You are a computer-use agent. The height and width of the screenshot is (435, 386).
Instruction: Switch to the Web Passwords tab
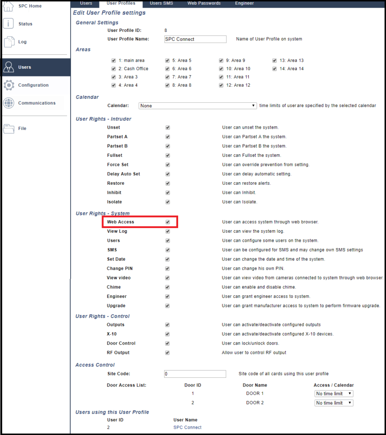point(204,3)
